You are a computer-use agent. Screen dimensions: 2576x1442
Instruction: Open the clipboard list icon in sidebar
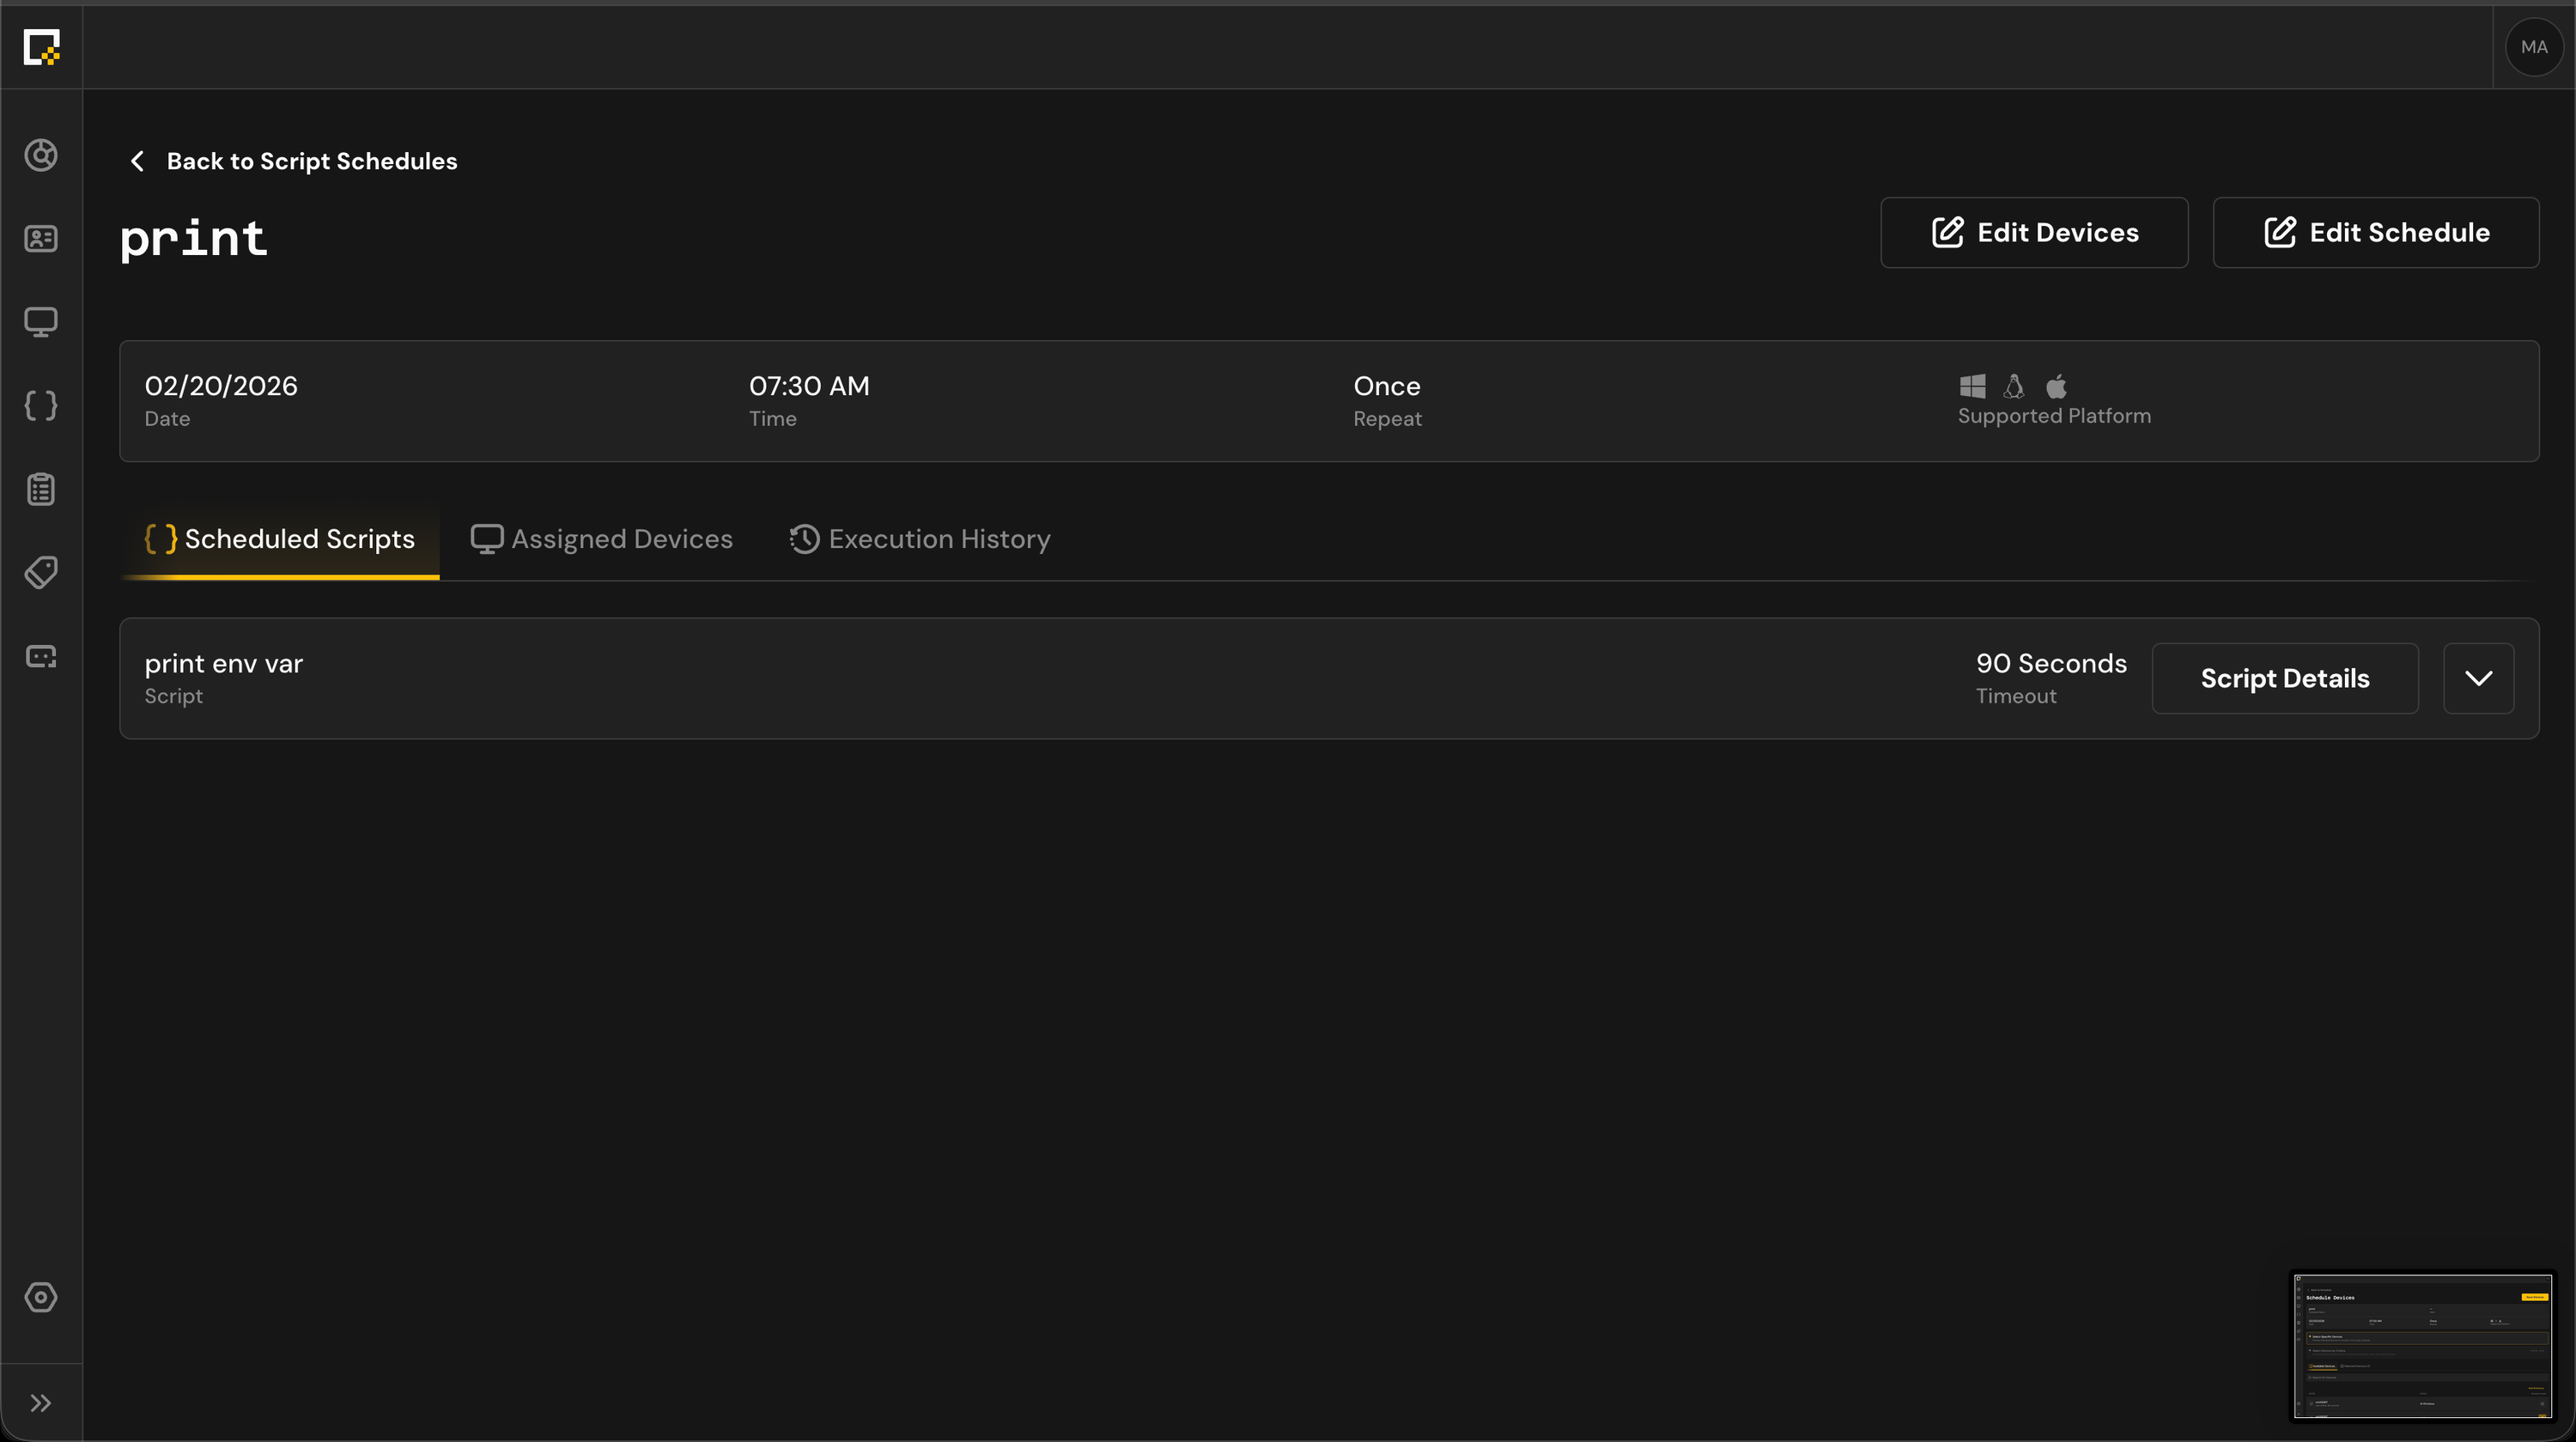point(41,489)
